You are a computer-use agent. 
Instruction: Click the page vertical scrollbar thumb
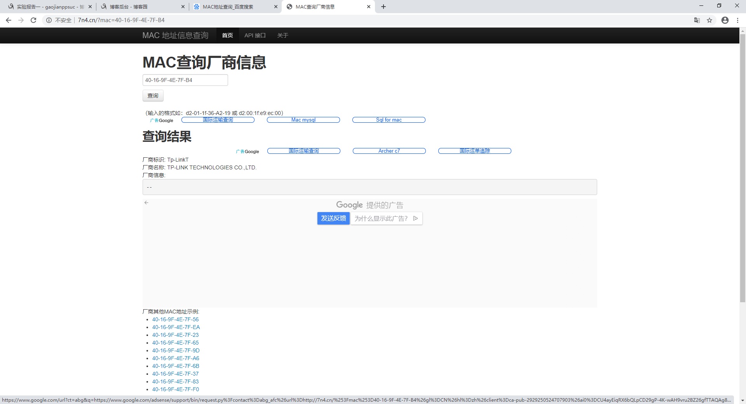pyautogui.click(x=743, y=168)
